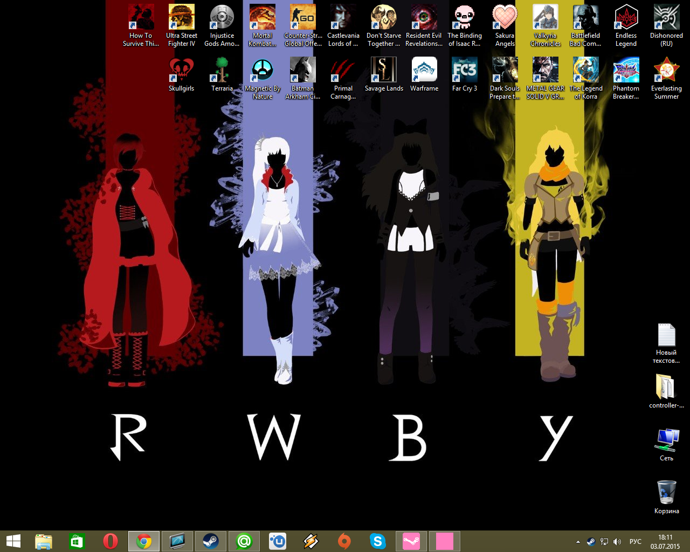Switch to pink osu!-style taskbar app
This screenshot has height=552, width=690.
pos(411,541)
